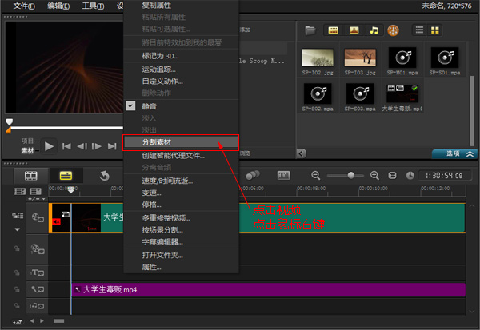The width and height of the screenshot is (480, 330).
Task: Click the overlay track icon
Action: (38, 249)
